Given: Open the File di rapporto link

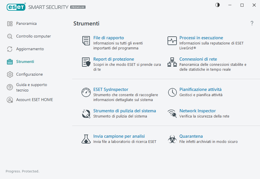Looking at the screenshot, I should 109,38.
